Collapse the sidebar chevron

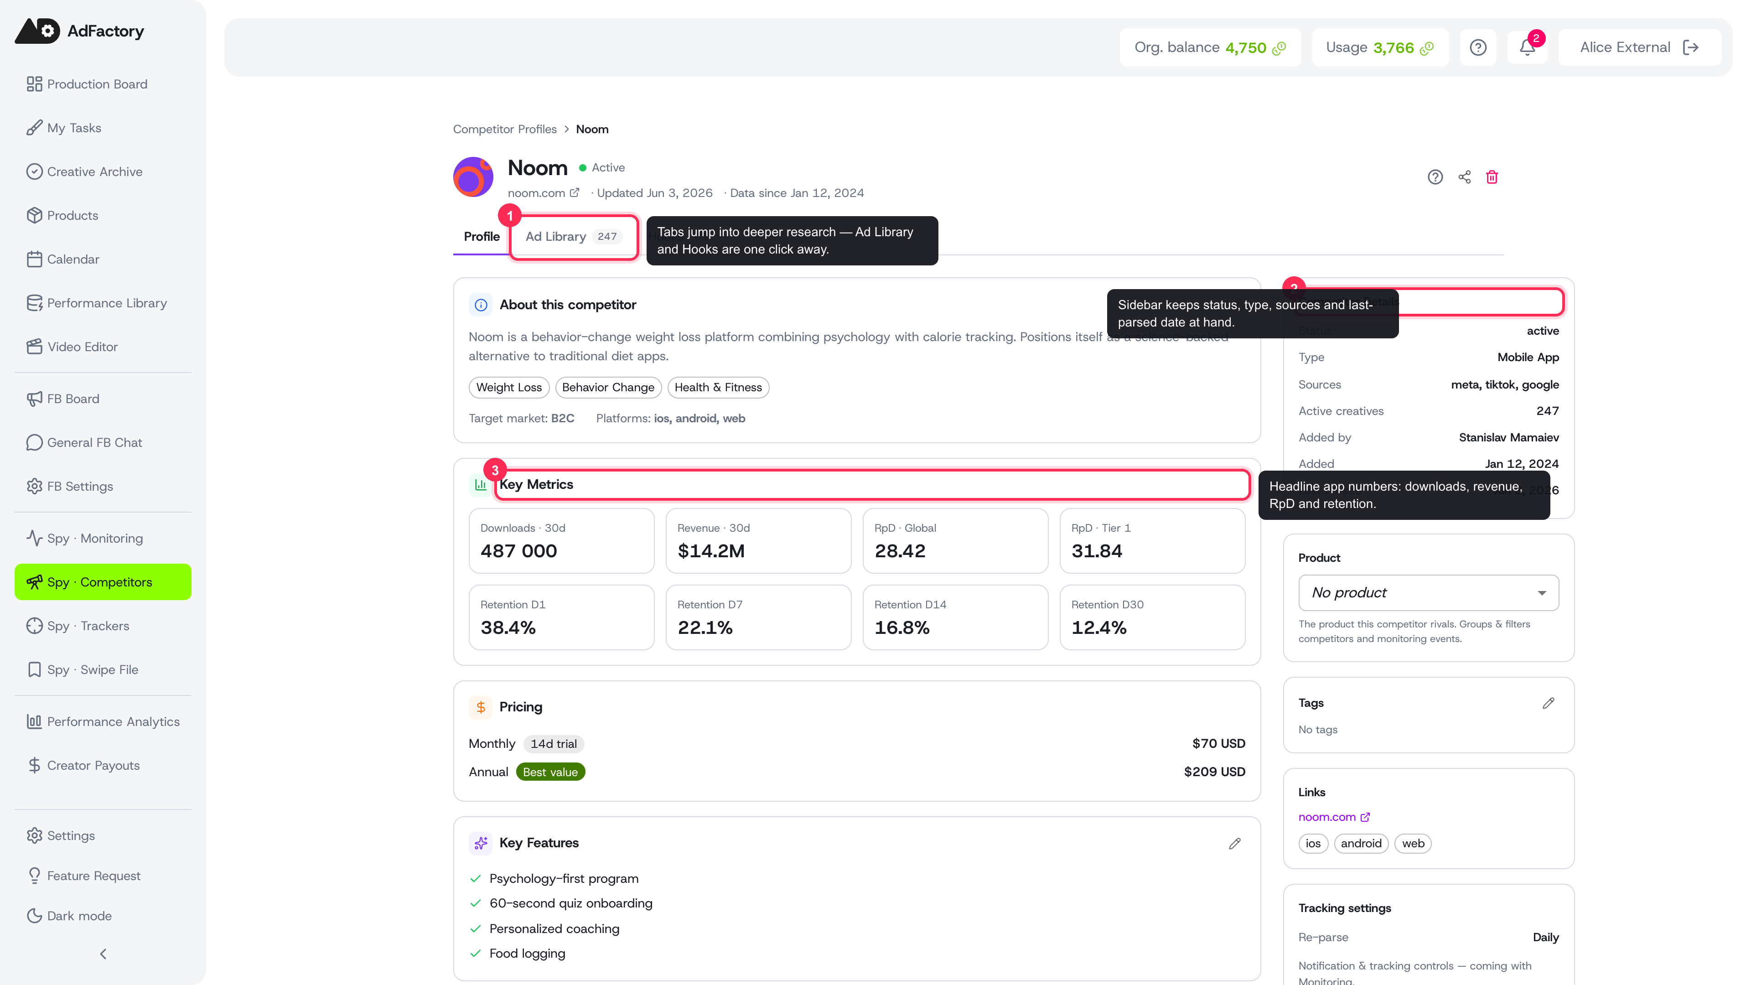coord(104,954)
